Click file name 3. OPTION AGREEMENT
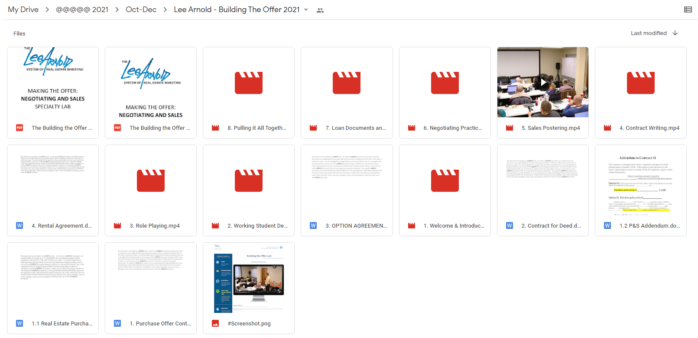This screenshot has height=338, width=698. pos(356,225)
